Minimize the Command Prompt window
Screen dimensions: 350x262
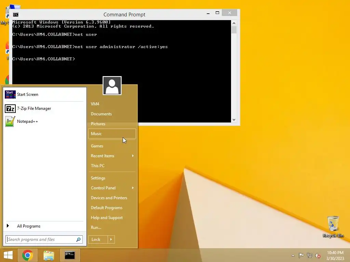coord(208,13)
